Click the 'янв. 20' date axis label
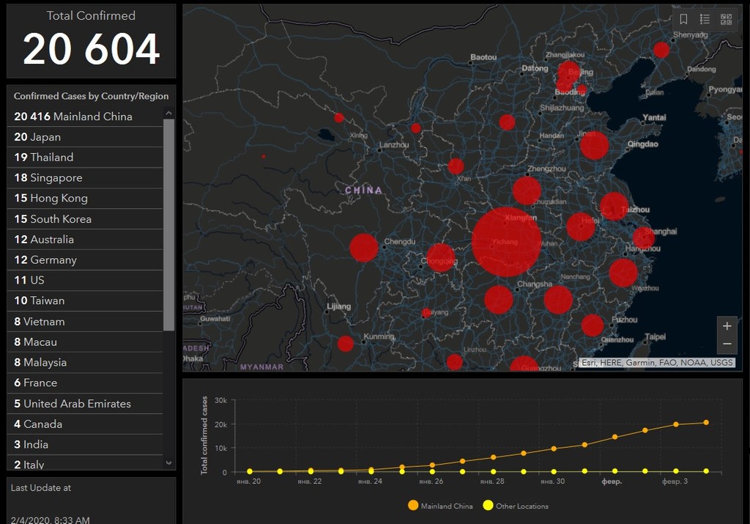The image size is (750, 524). click(x=249, y=481)
